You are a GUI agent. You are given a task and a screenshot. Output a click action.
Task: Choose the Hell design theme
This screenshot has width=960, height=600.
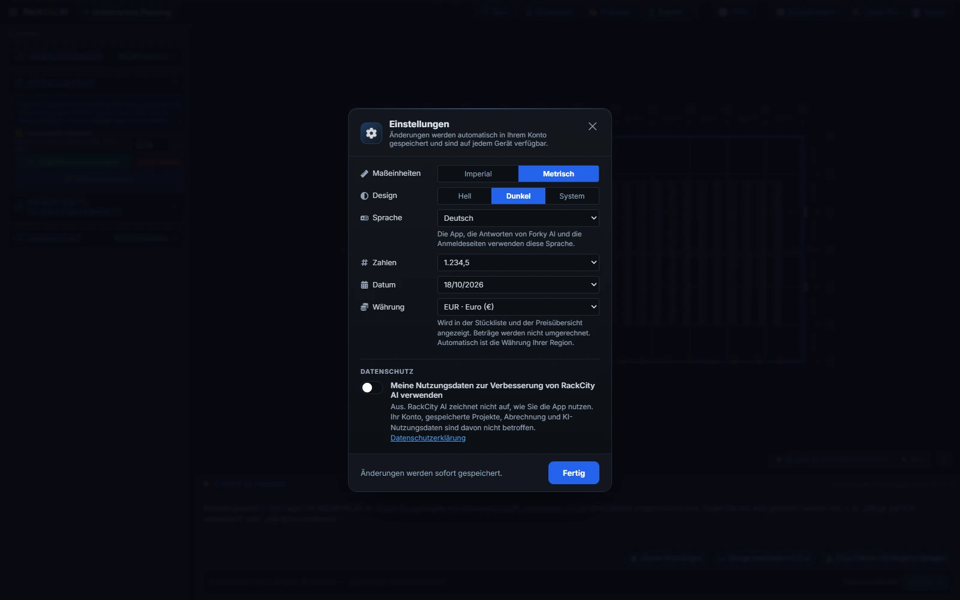tap(465, 196)
